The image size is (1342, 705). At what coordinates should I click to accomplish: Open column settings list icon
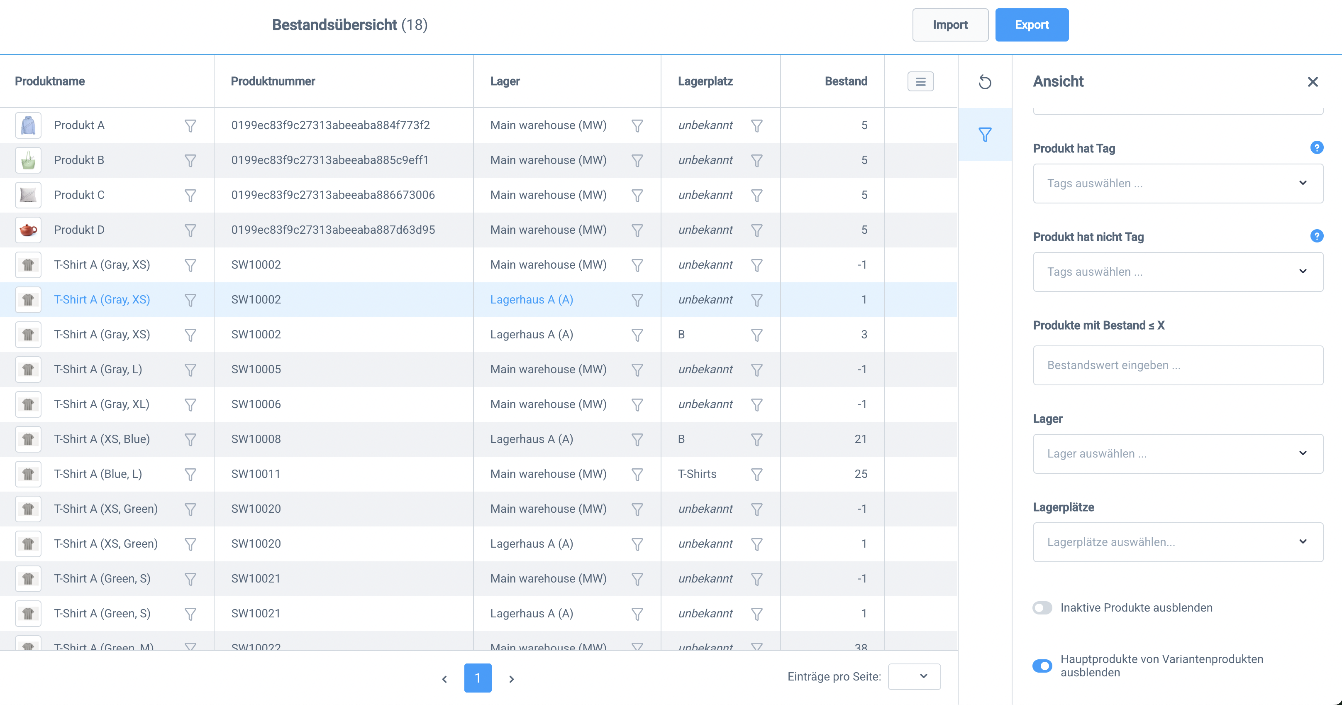(920, 81)
